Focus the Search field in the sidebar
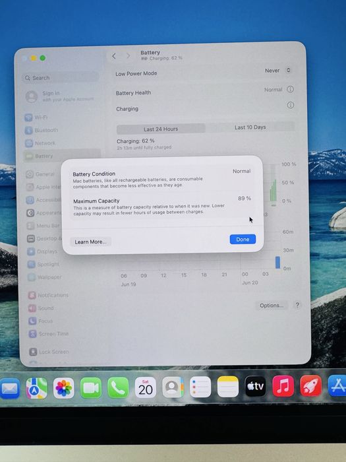 (x=61, y=78)
